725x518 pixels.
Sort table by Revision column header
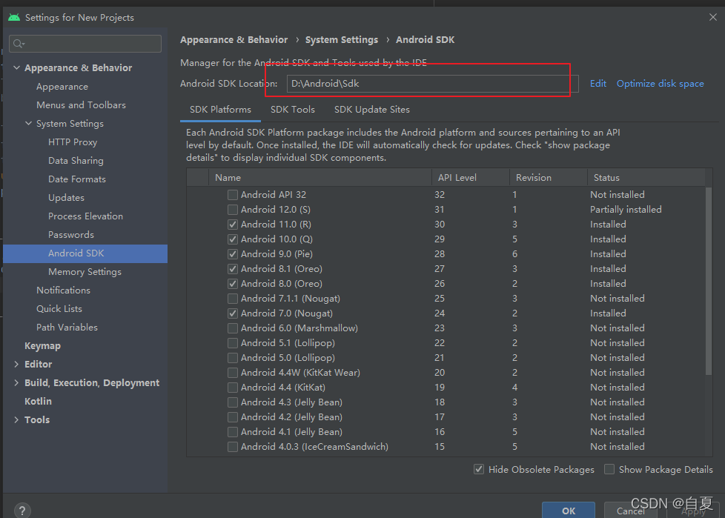click(x=549, y=177)
